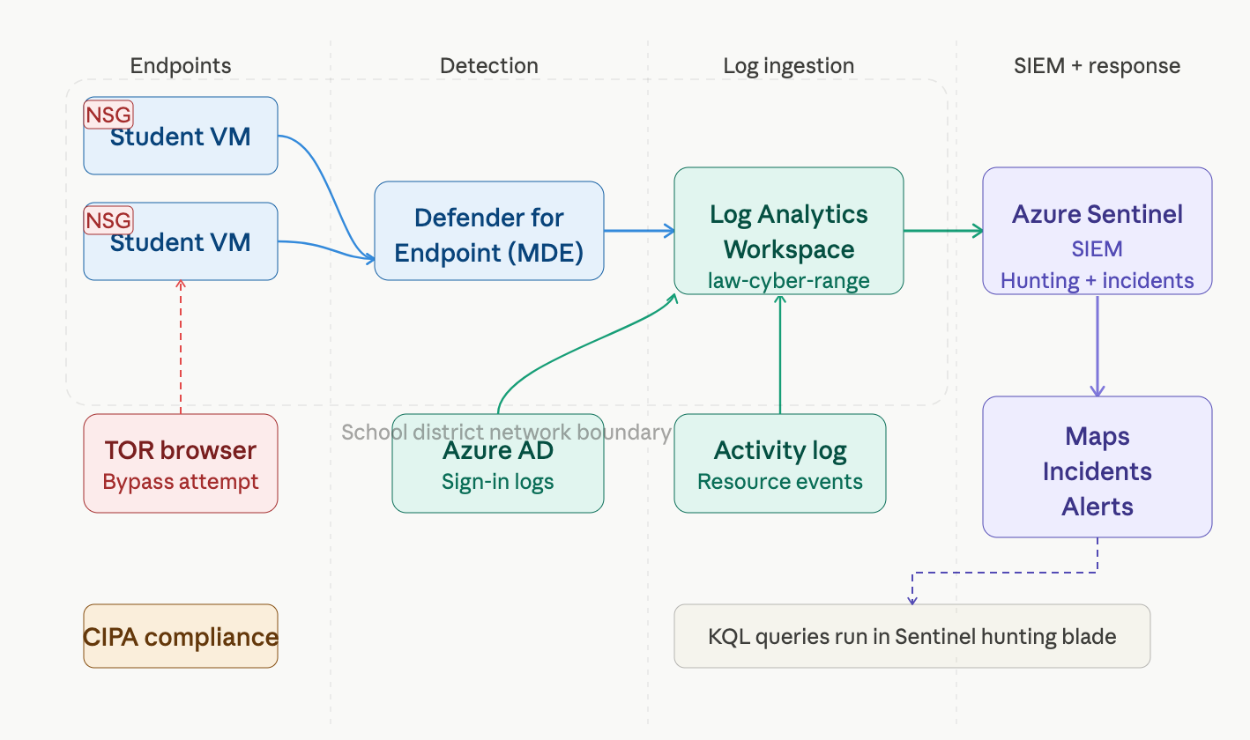Select the Log Analytics Workspace node
Screen dimensions: 1250x740
tap(789, 231)
